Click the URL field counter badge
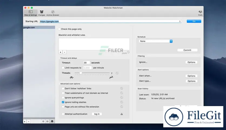Screen dimensions: 226x130 click(x=180, y=21)
